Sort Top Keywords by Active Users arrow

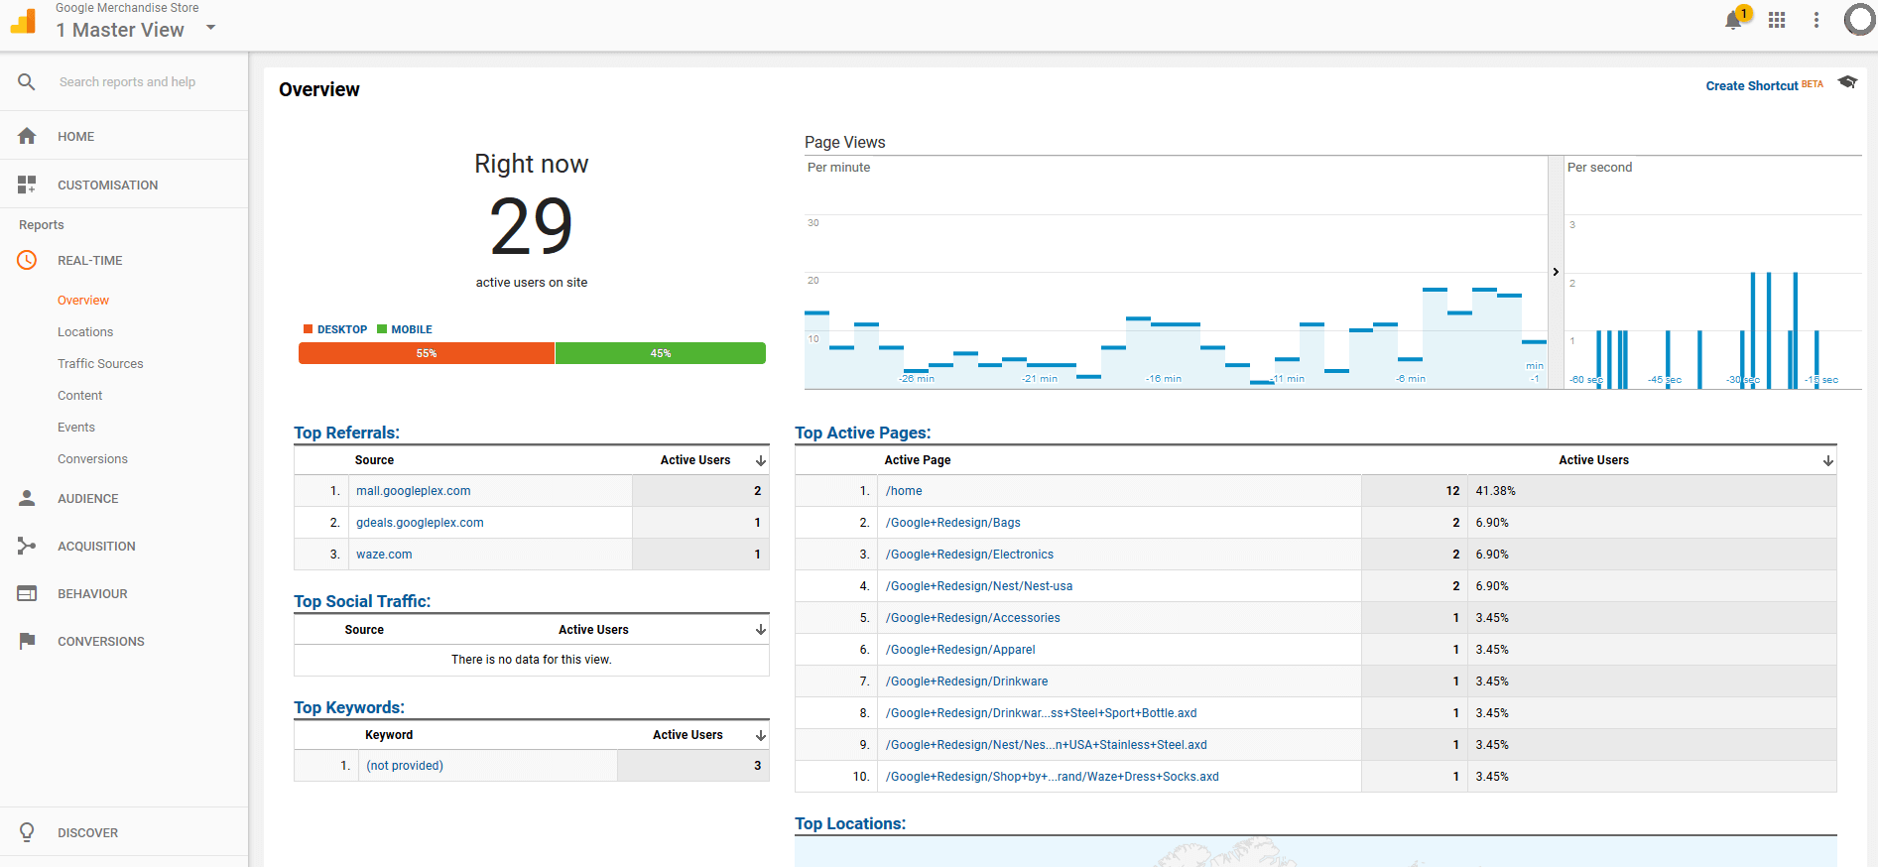(x=761, y=735)
